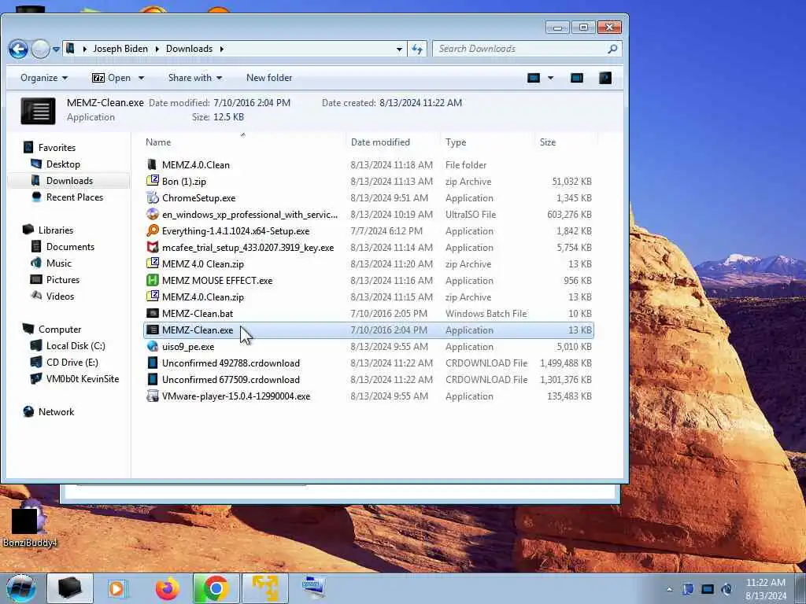806x604 pixels.
Task: Expand the arrow after Joseph Biden breadcrumb
Action: [x=157, y=49]
